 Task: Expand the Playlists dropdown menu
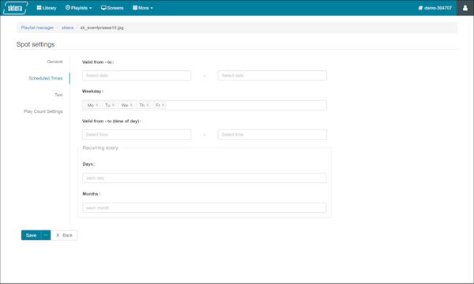point(78,8)
